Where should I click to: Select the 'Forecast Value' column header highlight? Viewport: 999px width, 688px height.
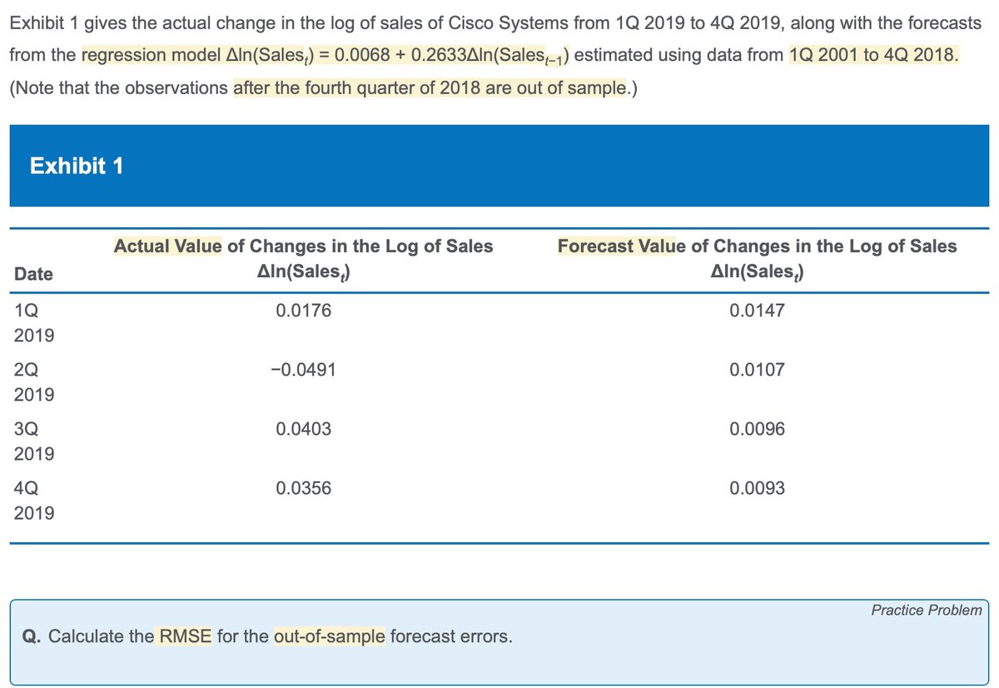(x=616, y=247)
